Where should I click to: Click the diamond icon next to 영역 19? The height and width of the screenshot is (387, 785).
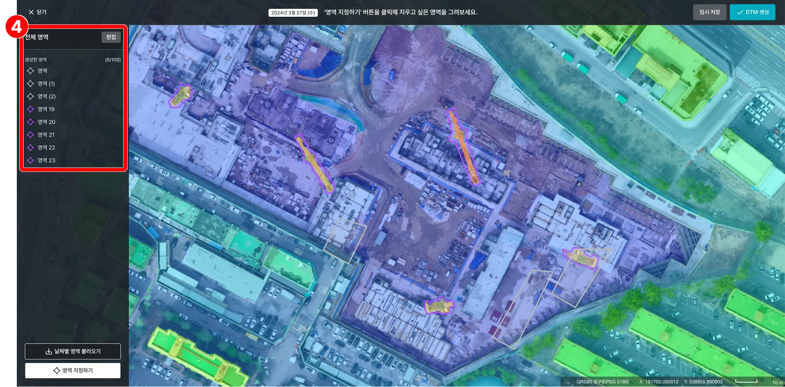point(30,109)
